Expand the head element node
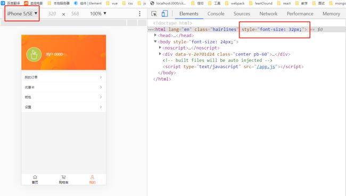This screenshot has height=196, width=346. [155, 35]
